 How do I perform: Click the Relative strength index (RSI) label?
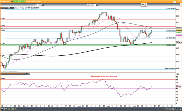pos(12,73)
